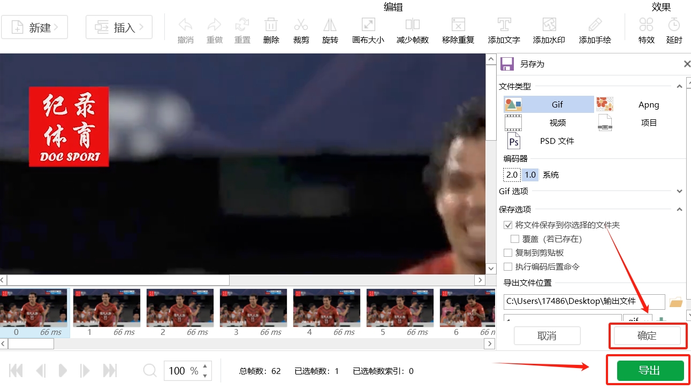Image resolution: width=691 pixels, height=390 pixels.
Task: Choose the Apng file type
Action: [640, 104]
